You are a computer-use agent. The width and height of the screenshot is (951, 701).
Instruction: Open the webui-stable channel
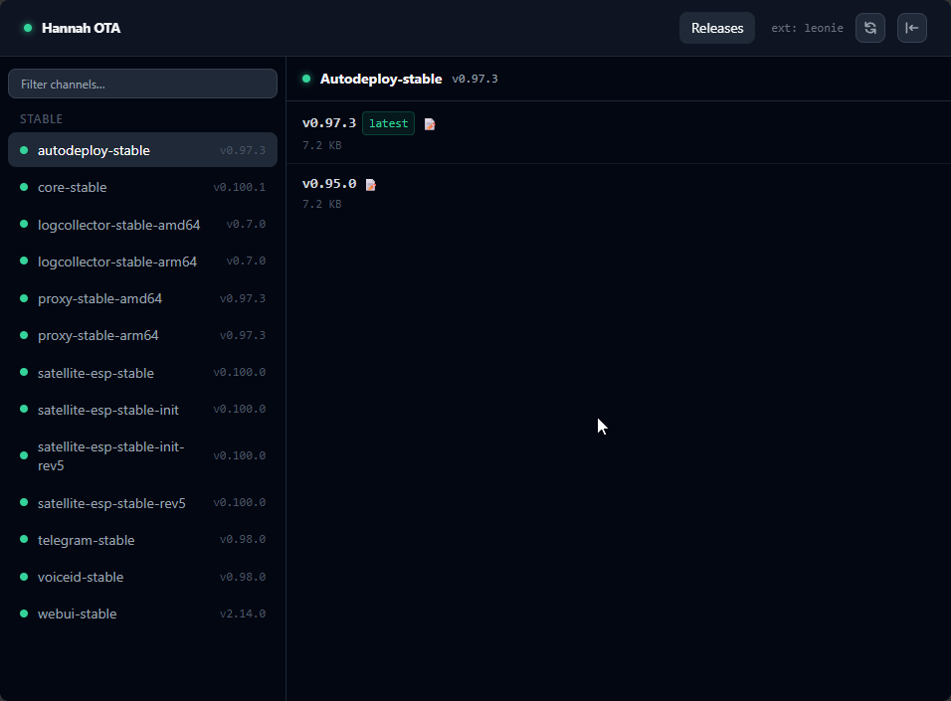point(142,613)
